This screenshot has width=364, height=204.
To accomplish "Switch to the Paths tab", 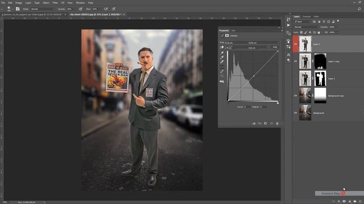I will click(316, 16).
